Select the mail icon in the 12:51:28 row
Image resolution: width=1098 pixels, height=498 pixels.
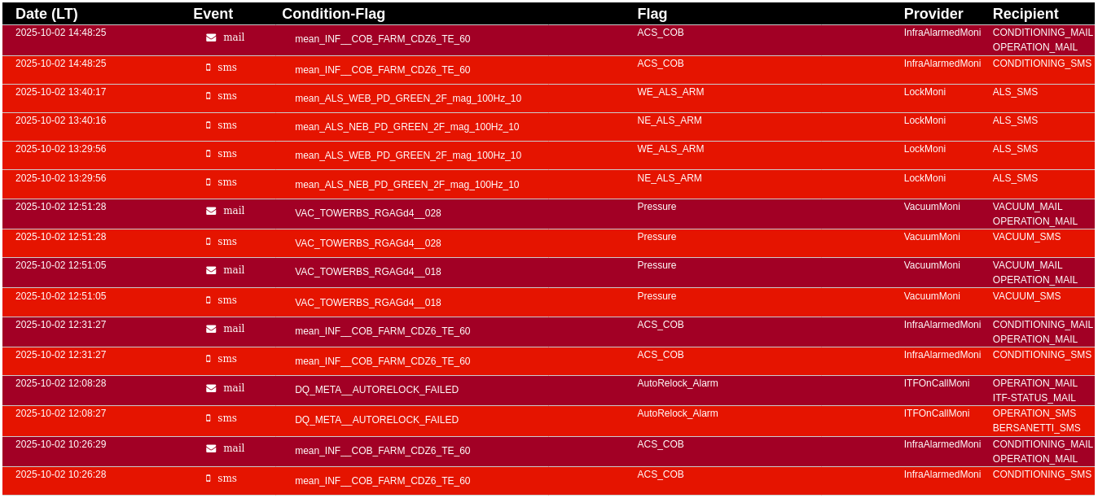pyautogui.click(x=211, y=211)
